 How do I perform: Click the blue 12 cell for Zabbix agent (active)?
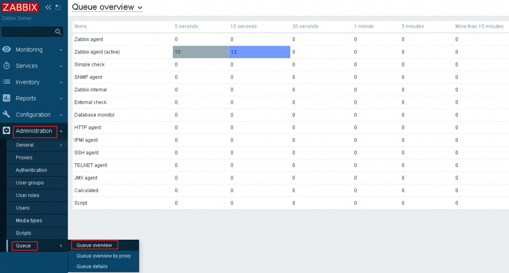259,52
